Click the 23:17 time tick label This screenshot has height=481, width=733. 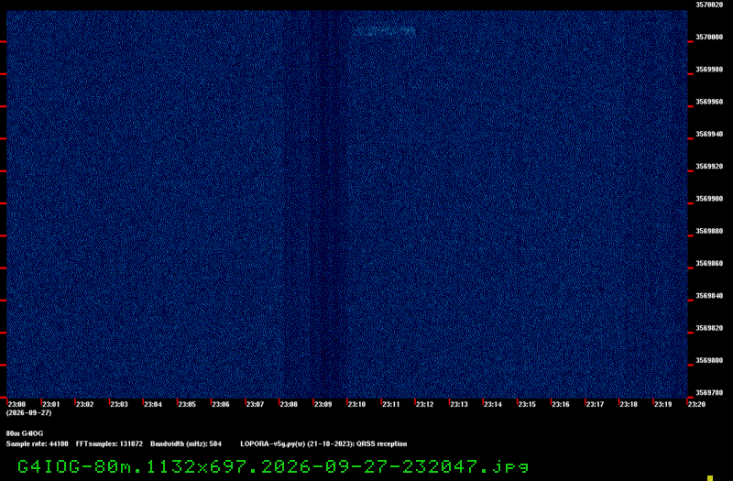coord(595,404)
